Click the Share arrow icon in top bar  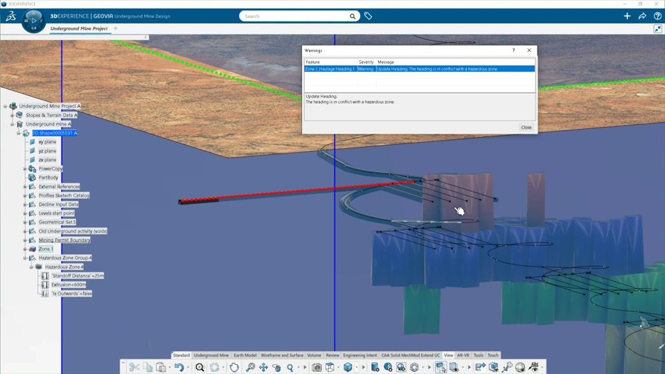642,16
